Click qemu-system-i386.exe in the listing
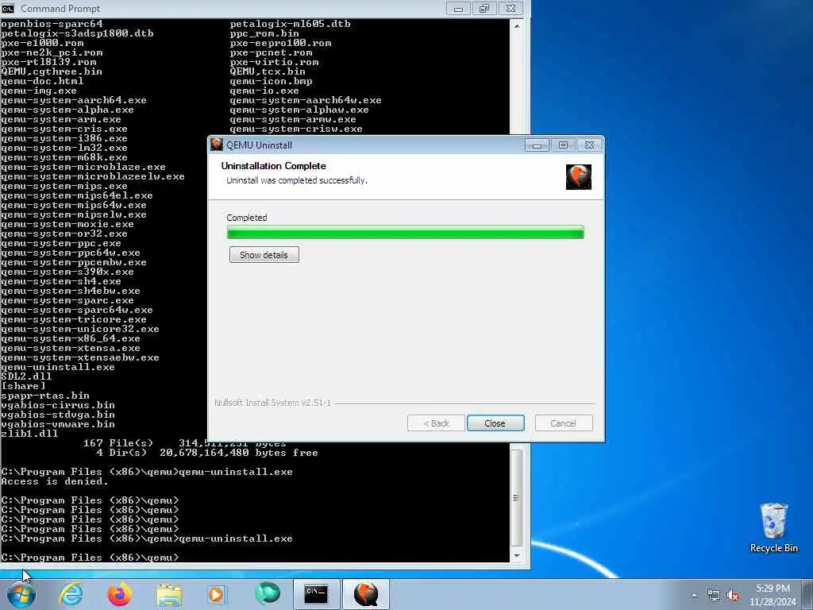The width and height of the screenshot is (813, 610). (x=64, y=138)
